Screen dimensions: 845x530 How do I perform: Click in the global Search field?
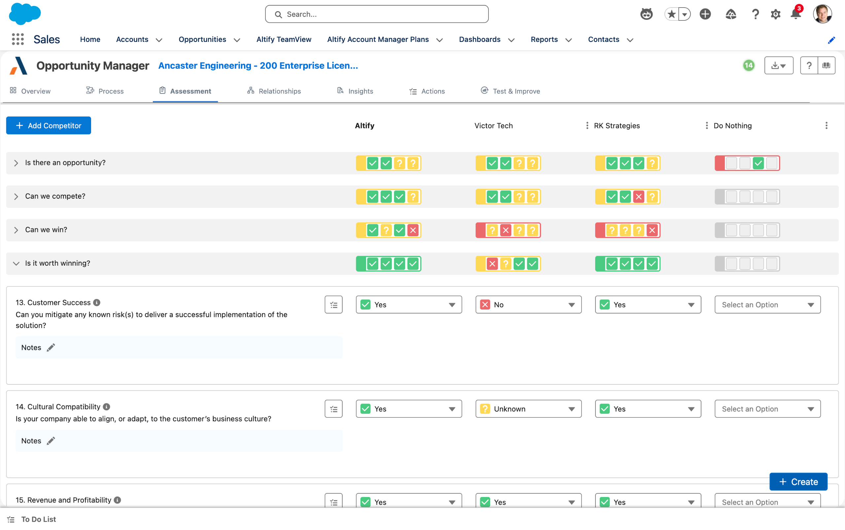377,14
